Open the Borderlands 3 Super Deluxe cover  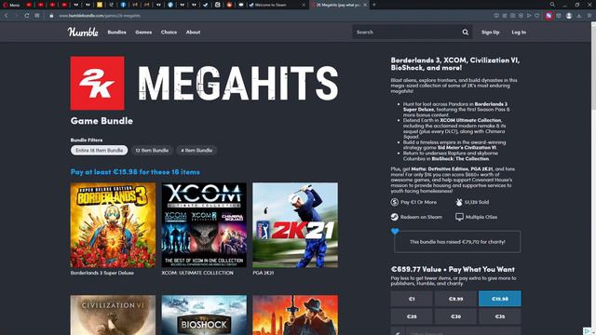(x=113, y=225)
